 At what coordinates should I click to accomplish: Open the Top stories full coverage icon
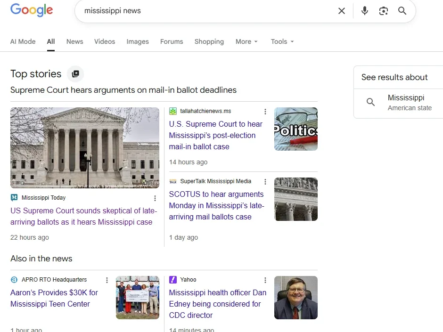75,73
